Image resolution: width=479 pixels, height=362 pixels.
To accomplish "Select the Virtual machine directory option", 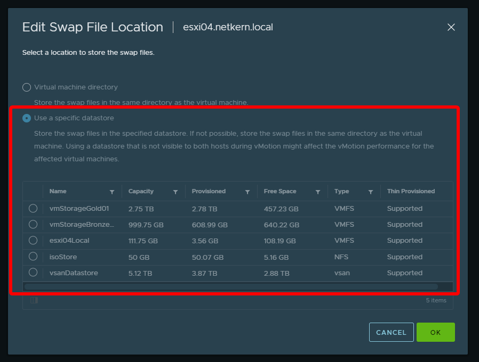I will pyautogui.click(x=27, y=87).
